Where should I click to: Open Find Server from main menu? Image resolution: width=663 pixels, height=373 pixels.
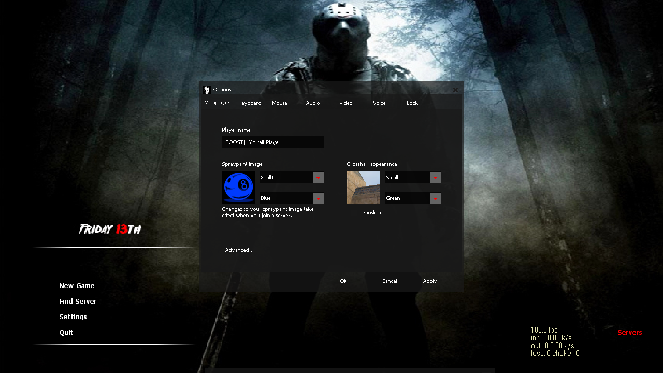point(78,302)
